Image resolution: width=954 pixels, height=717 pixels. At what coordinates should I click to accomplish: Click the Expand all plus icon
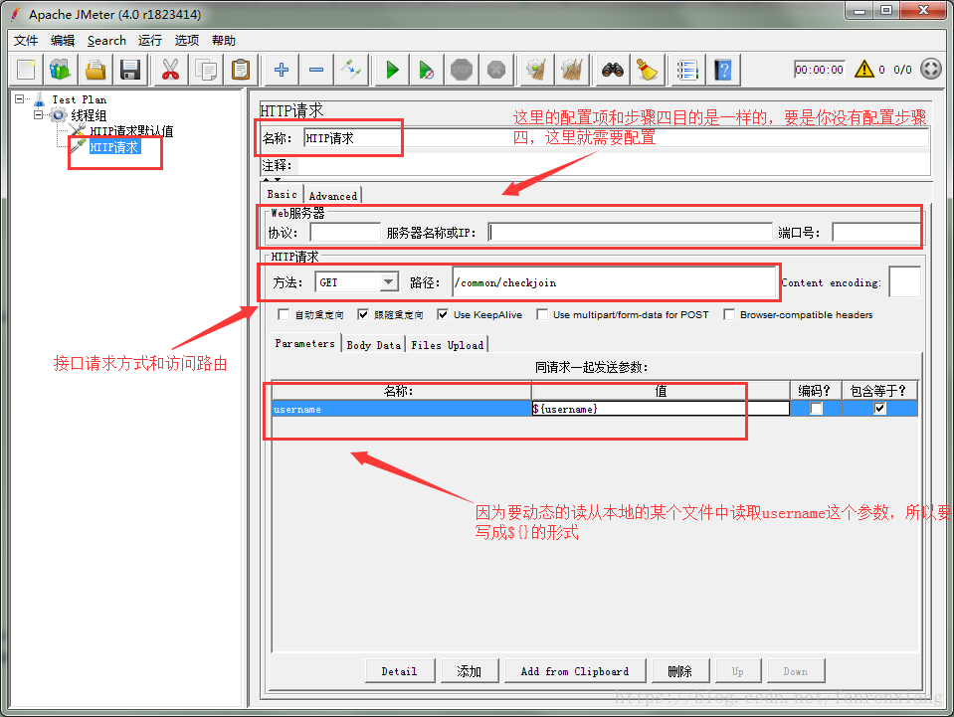(282, 70)
